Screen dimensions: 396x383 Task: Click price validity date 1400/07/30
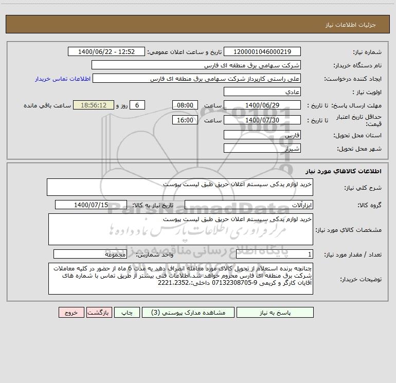click(x=262, y=120)
